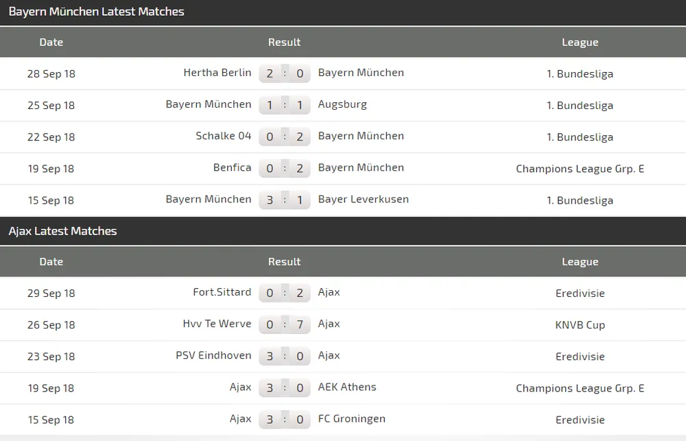The width and height of the screenshot is (686, 441).
Task: Click the 0:7 score of the Hvv Te Werve match
Action: 285,325
